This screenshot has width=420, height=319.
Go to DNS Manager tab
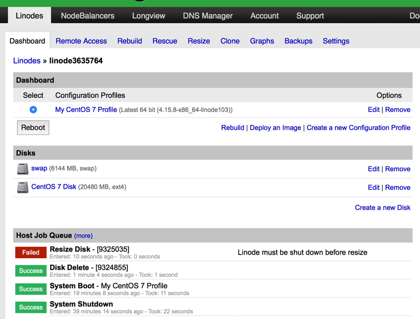208,16
